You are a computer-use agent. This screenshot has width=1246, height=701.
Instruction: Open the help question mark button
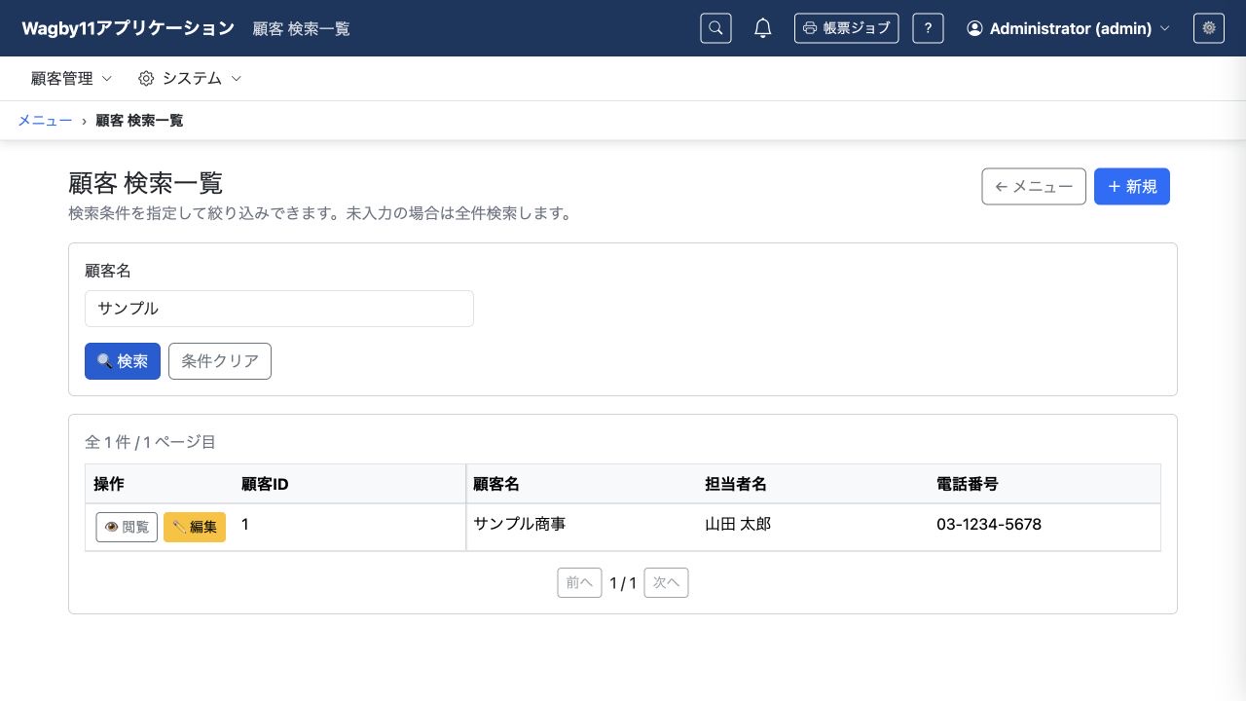[x=928, y=28]
